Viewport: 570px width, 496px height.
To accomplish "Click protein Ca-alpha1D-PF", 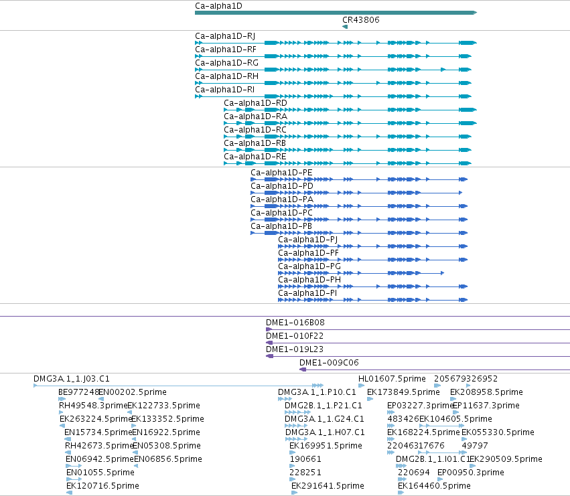I will pos(372,260).
